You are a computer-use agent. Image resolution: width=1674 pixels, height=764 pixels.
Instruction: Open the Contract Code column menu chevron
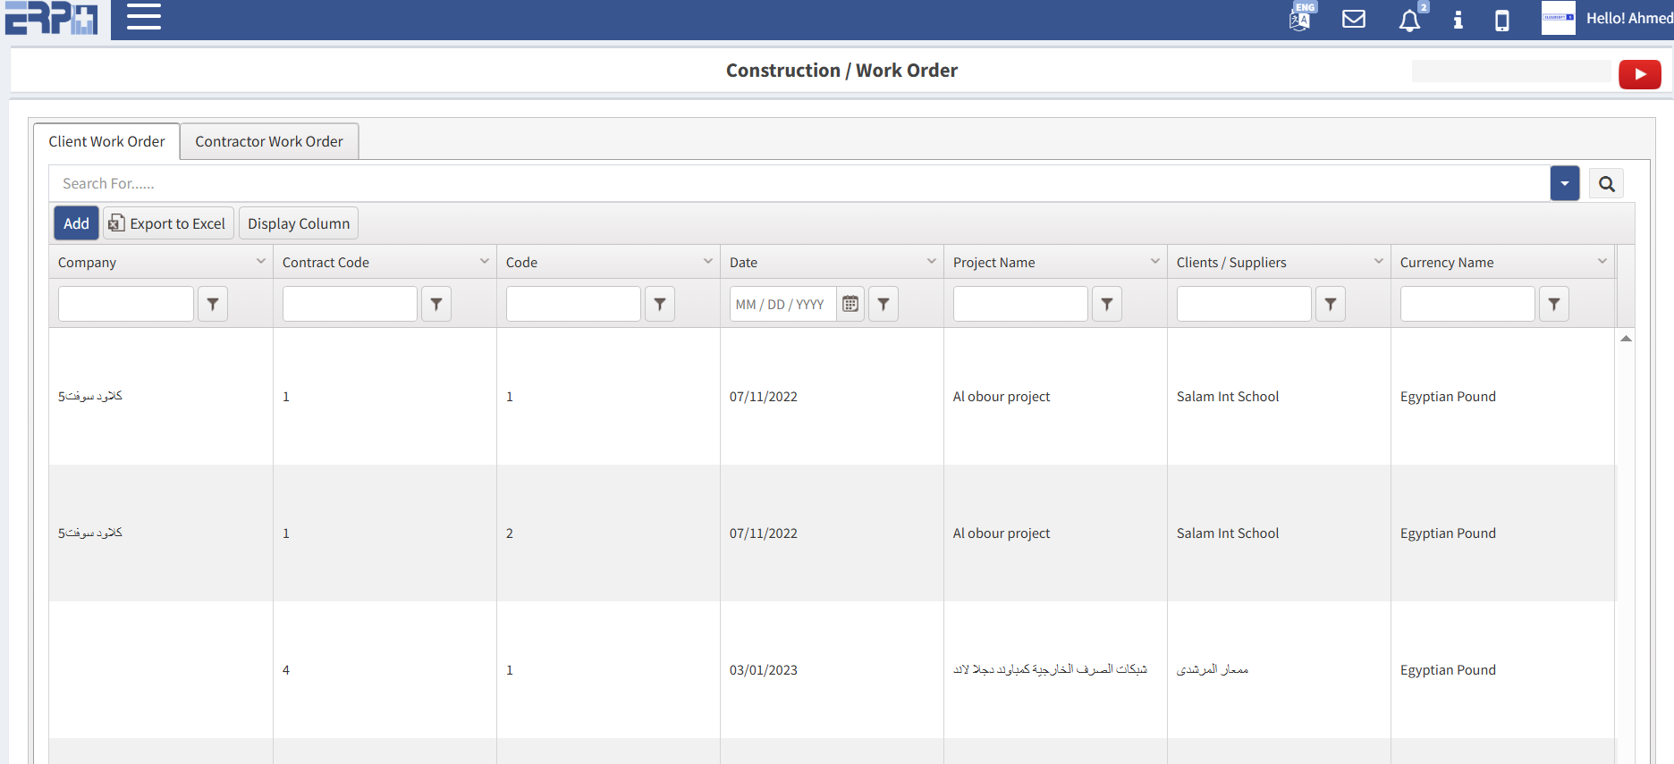tap(485, 262)
